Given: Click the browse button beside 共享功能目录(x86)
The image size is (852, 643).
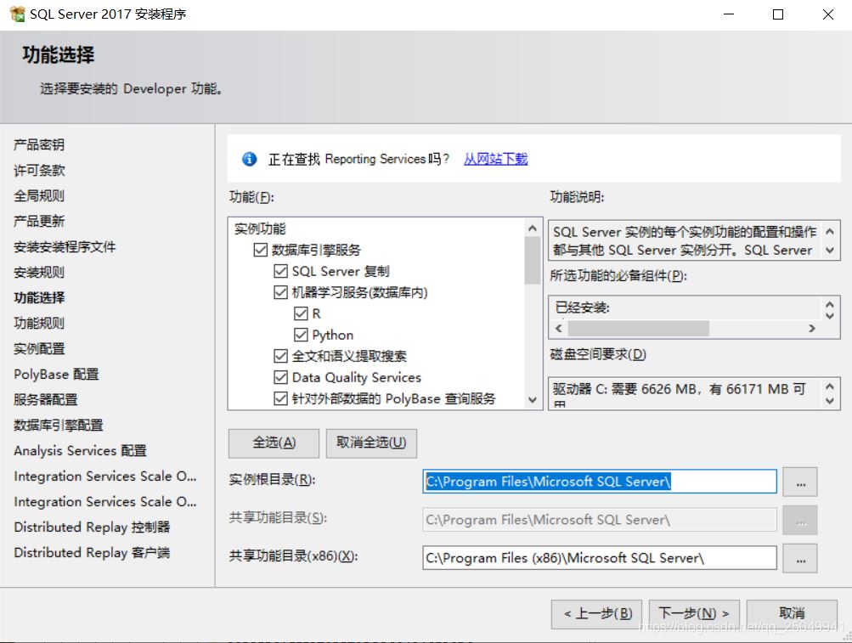Looking at the screenshot, I should 799,558.
